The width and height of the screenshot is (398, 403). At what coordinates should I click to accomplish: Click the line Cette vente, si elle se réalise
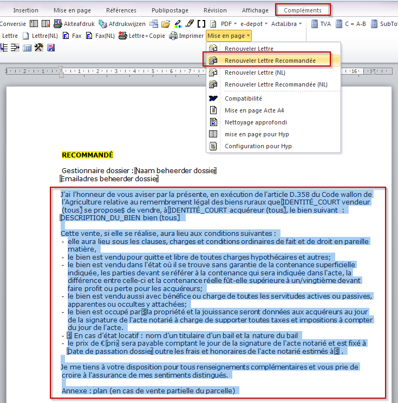[x=168, y=233]
